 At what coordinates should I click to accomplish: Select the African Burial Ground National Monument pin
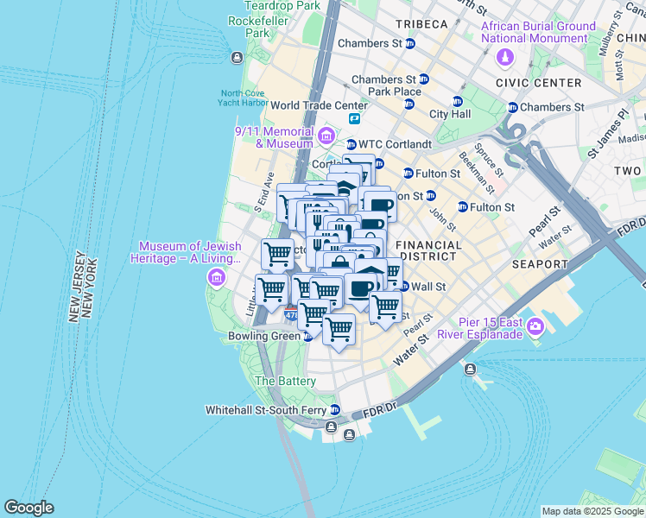tap(505, 57)
